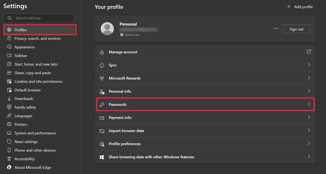Open Cookies and site permissions
The height and width of the screenshot is (174, 326).
pyautogui.click(x=38, y=81)
